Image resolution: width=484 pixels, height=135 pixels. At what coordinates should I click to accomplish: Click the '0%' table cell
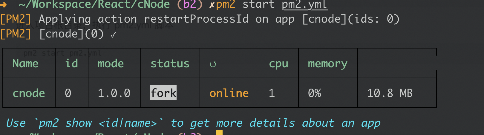tap(315, 93)
